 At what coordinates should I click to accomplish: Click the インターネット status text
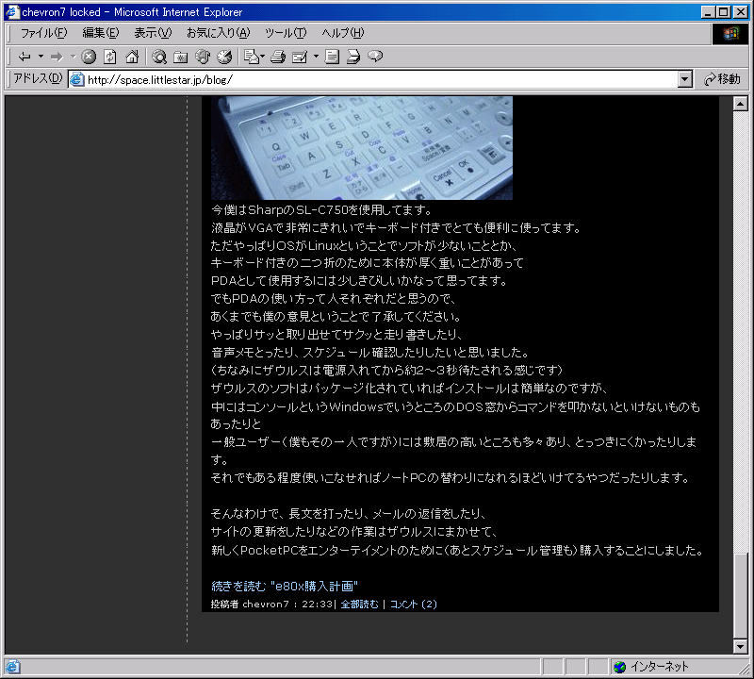point(660,667)
